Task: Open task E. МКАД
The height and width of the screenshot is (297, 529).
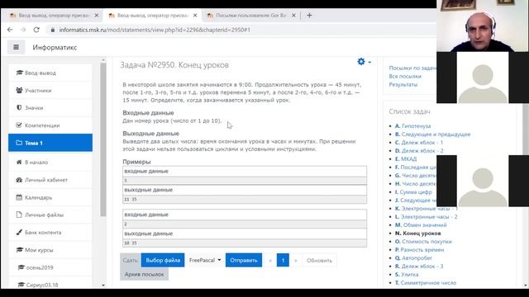Action: (406, 159)
